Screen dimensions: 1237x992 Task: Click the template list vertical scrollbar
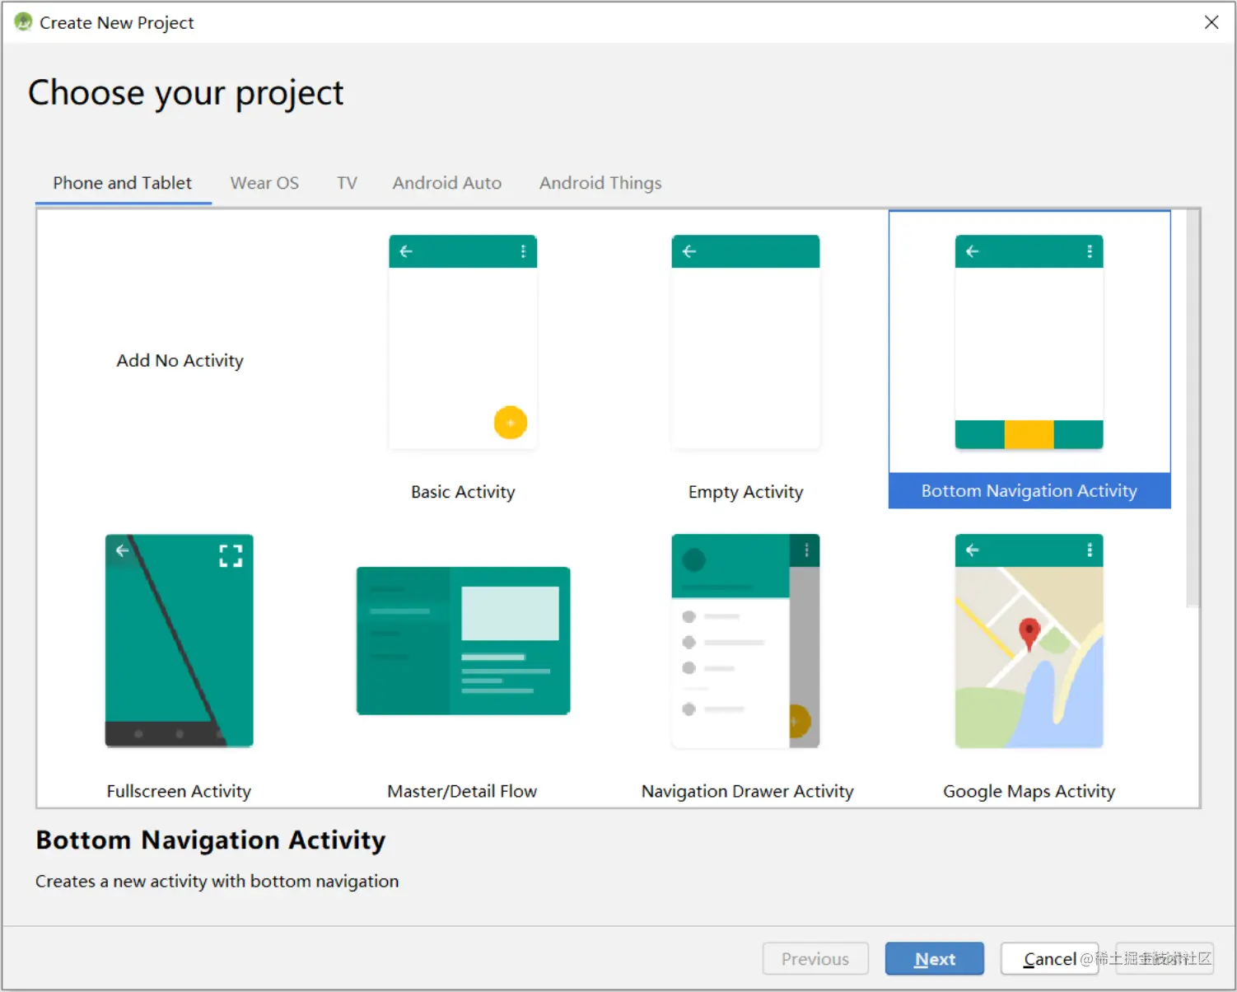point(1193,409)
